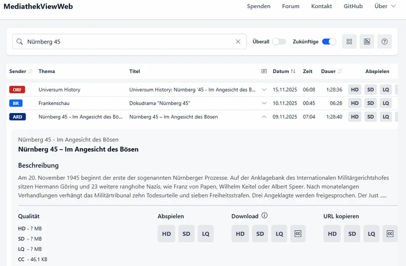Switch to grid view layout icon
Viewport: 406px width, 266px height.
click(x=349, y=42)
